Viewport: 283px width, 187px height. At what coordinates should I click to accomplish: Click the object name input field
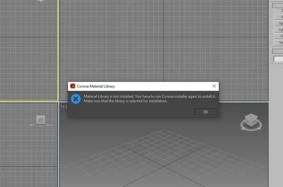278,59
